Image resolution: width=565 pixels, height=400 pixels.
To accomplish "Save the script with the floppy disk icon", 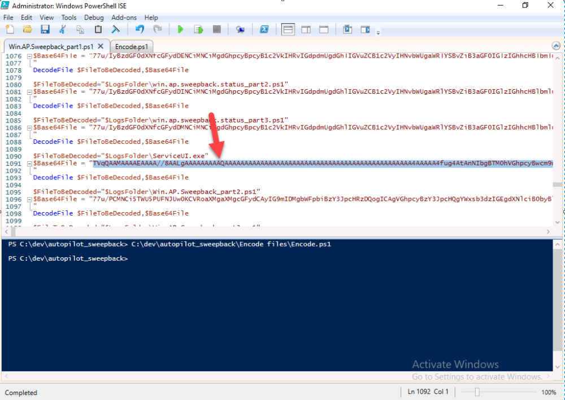I will (x=45, y=29).
